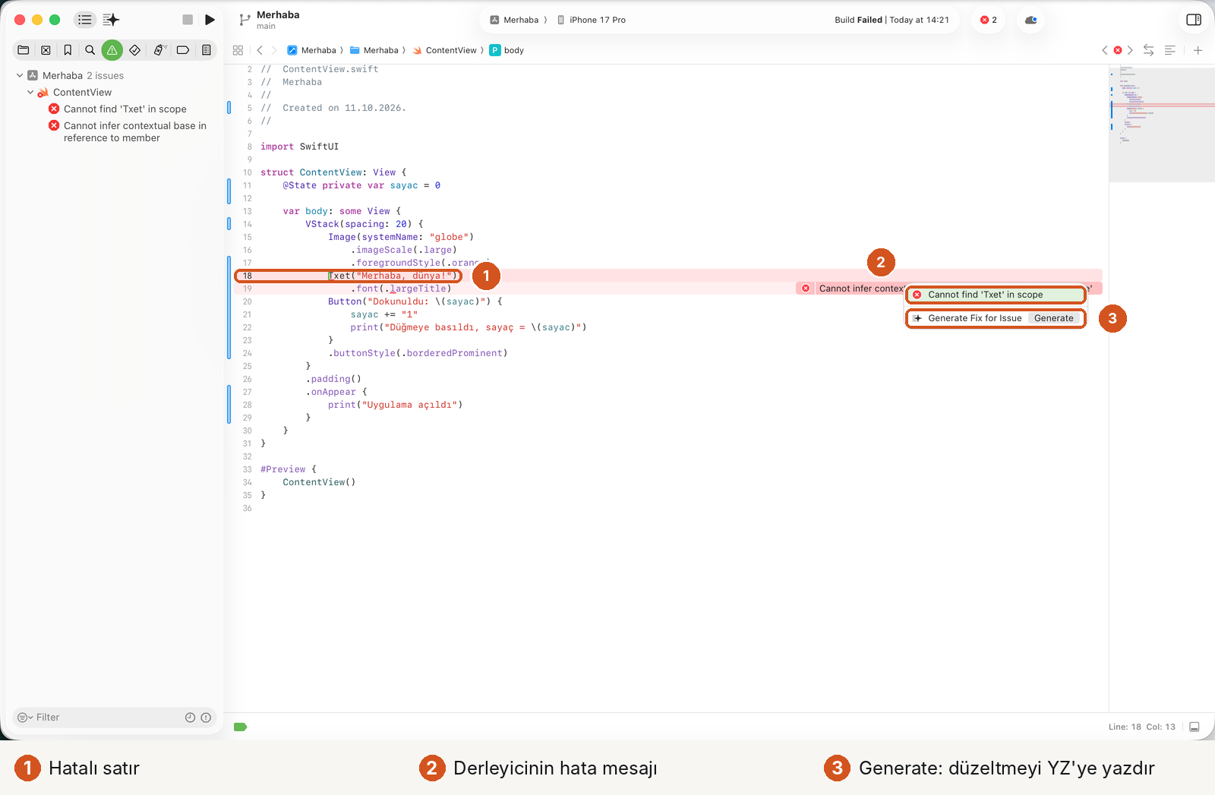1215x795 pixels.
Task: Open Merhaba project in jump bar
Action: click(311, 50)
